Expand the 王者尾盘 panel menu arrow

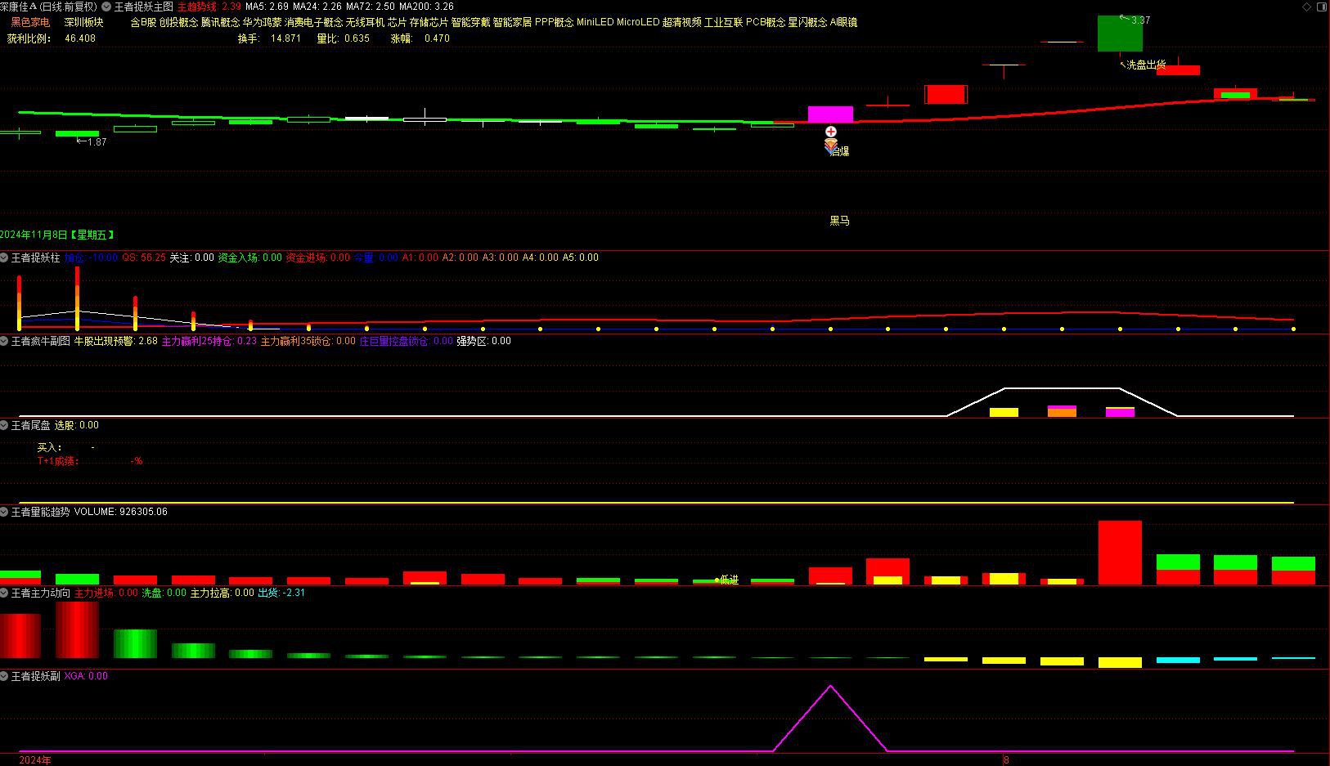click(x=4, y=425)
